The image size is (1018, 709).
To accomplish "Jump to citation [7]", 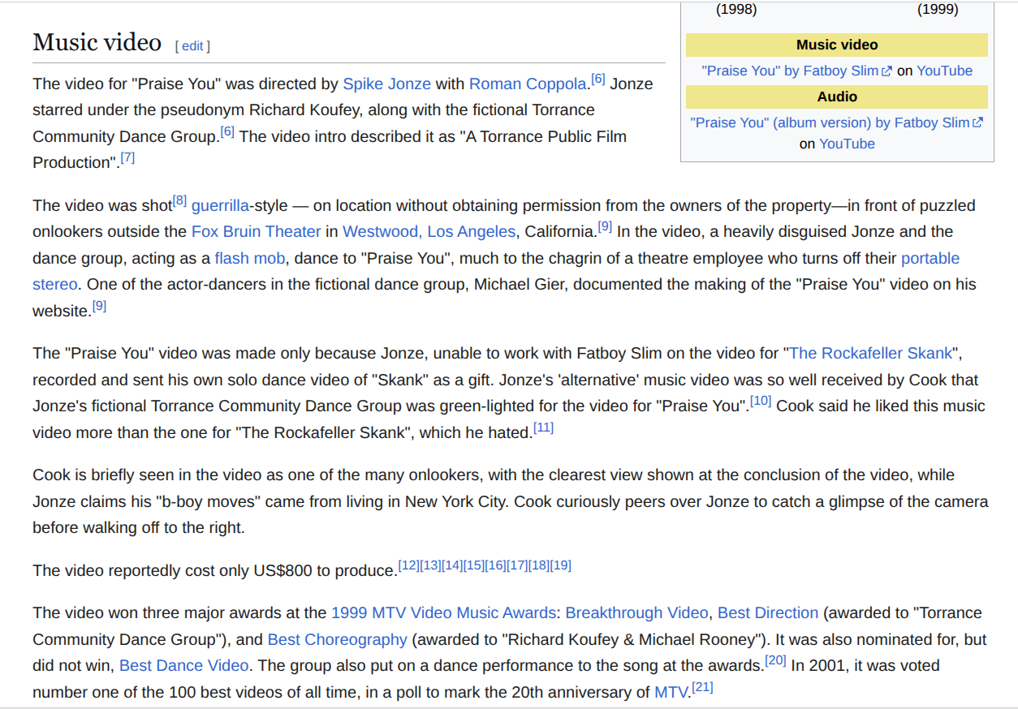I will 127,158.
